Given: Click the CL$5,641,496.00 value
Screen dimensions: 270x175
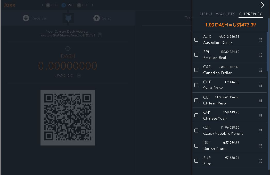Looking at the screenshot, I should click(227, 97).
